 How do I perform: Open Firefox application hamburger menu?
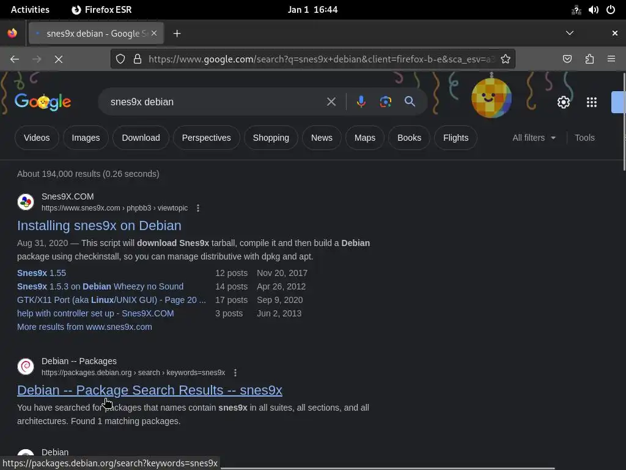(x=611, y=59)
